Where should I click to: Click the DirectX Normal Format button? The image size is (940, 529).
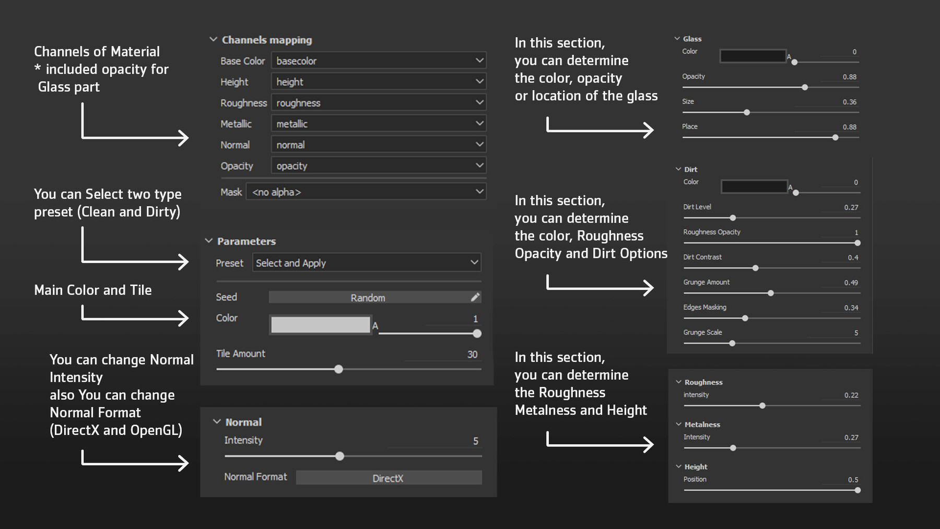pyautogui.click(x=388, y=478)
